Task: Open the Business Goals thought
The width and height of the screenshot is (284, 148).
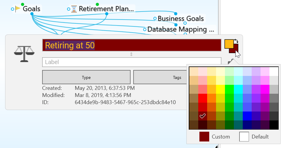Action: pyautogui.click(x=181, y=19)
